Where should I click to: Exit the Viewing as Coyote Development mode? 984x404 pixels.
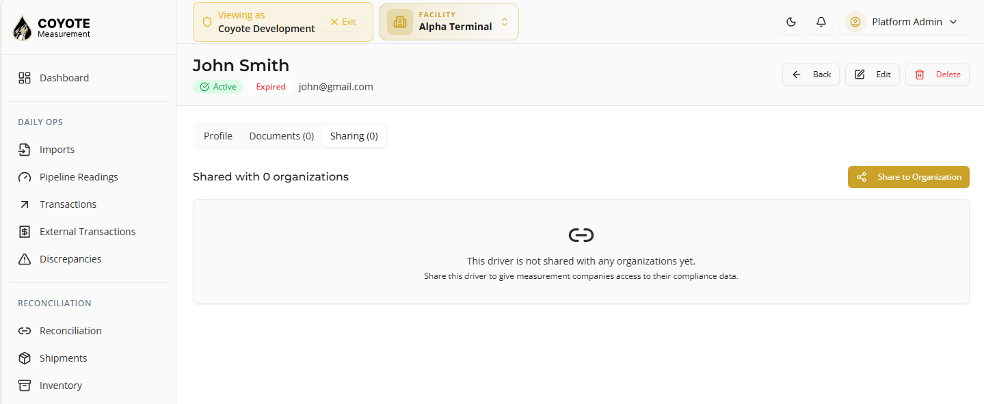[343, 22]
